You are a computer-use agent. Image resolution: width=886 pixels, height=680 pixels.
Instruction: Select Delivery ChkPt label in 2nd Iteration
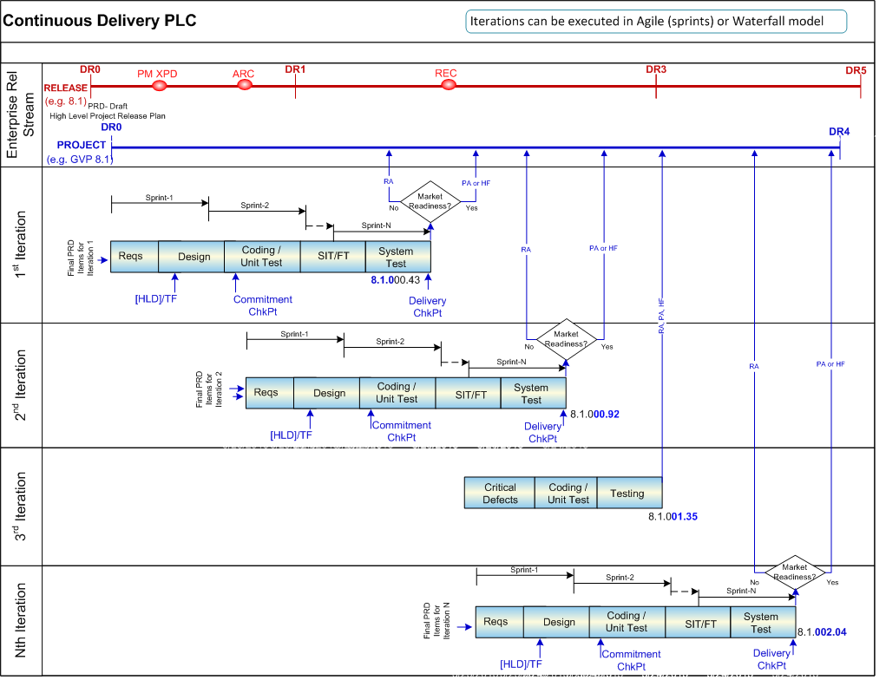coord(543,432)
